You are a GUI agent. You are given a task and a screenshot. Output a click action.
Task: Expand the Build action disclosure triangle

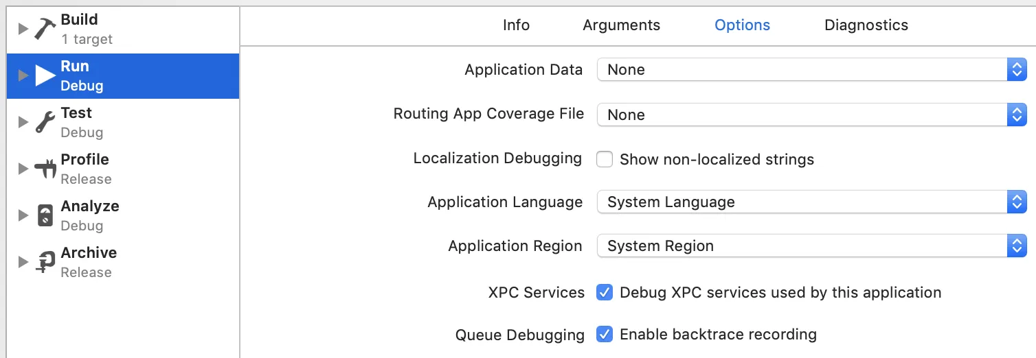point(23,29)
